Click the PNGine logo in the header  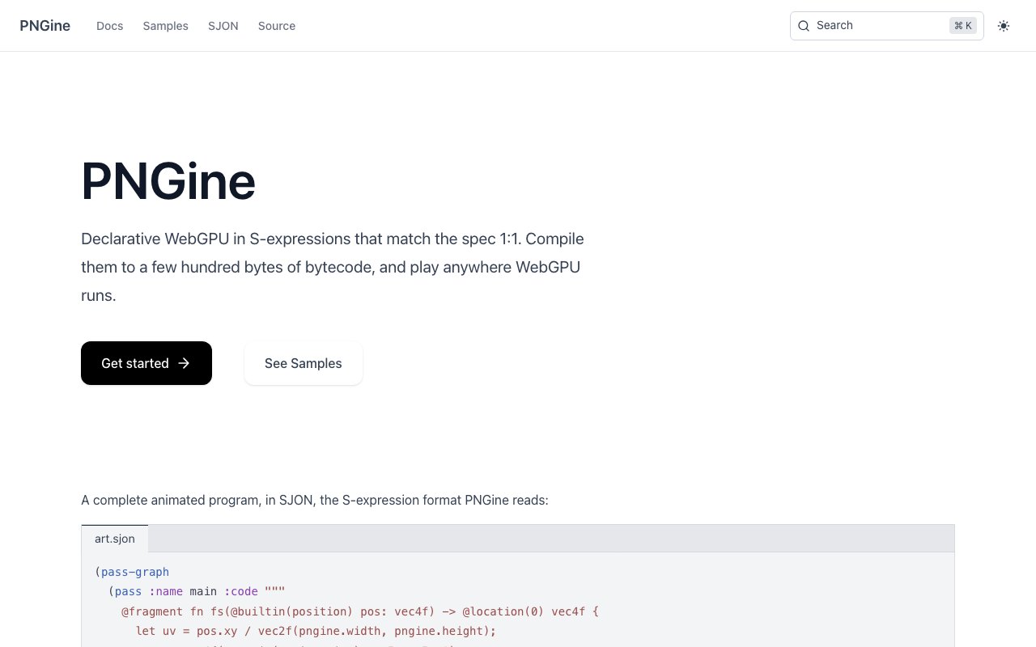(x=45, y=26)
